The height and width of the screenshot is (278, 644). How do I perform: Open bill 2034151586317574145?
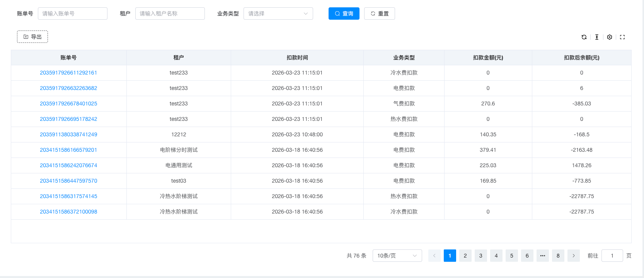point(68,196)
